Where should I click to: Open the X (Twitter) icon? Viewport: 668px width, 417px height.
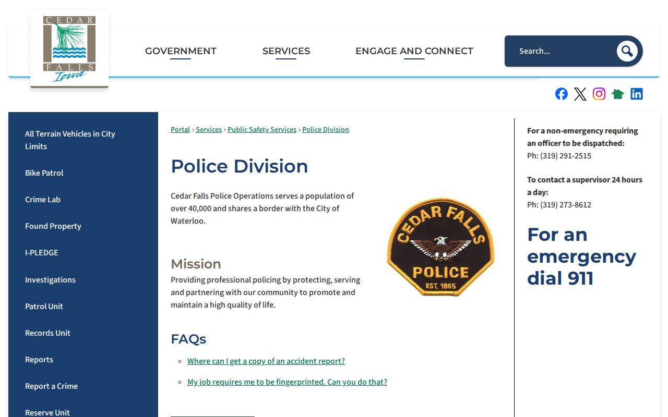pos(580,94)
